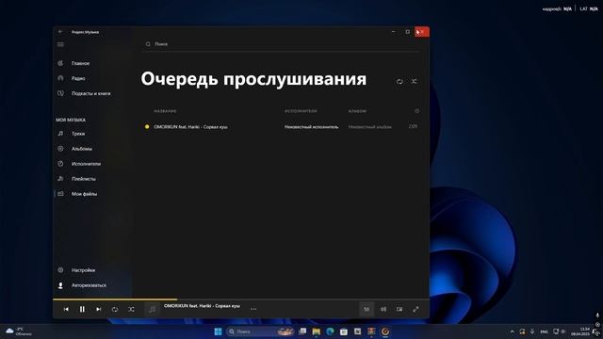This screenshot has height=339, width=603.
Task: Click the Альбомы disc icon
Action: (x=60, y=149)
